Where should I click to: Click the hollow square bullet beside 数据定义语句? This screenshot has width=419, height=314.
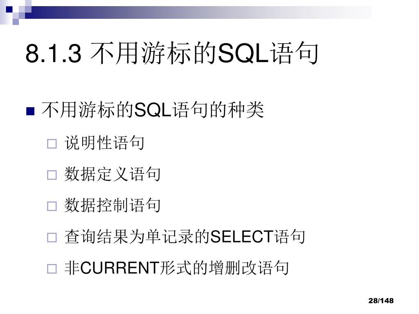point(52,175)
